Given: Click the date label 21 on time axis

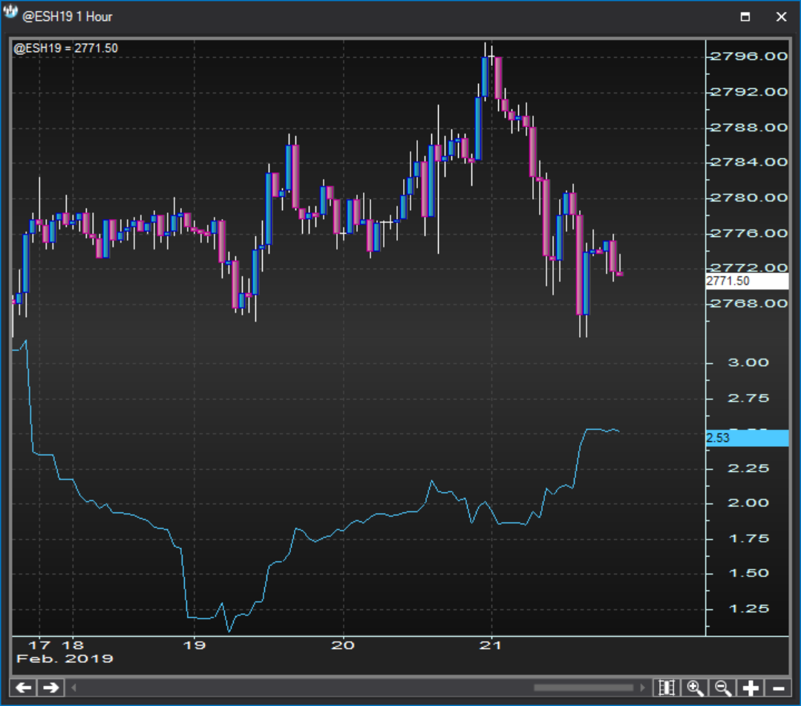Looking at the screenshot, I should click(x=491, y=645).
